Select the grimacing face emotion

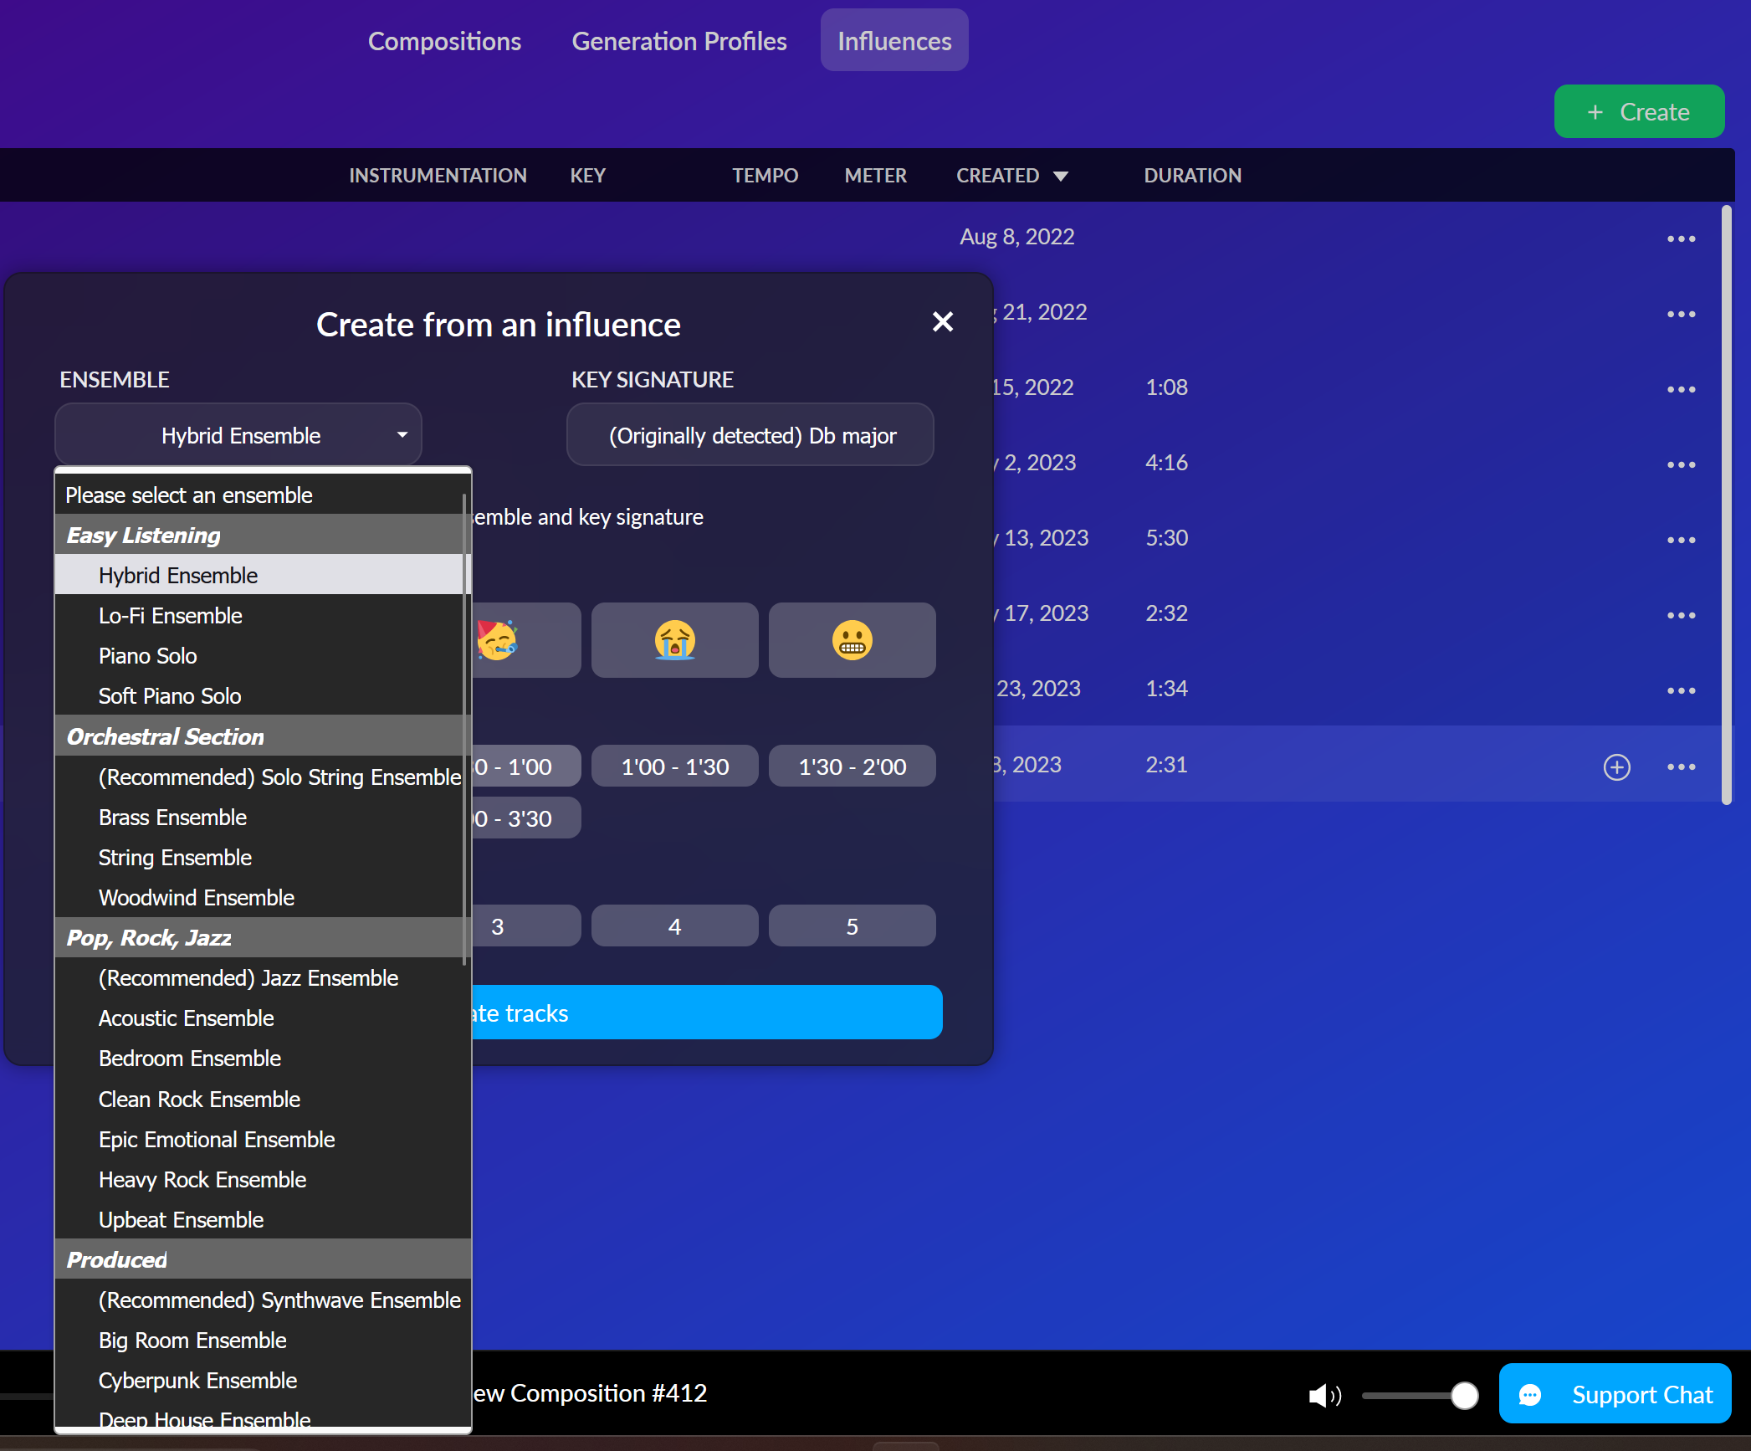click(852, 640)
